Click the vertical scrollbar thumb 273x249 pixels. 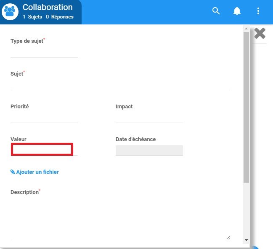pyautogui.click(x=246, y=105)
